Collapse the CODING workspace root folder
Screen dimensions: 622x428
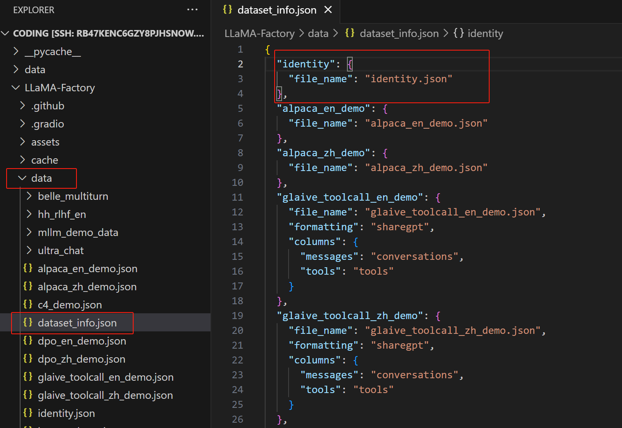[x=5, y=33]
